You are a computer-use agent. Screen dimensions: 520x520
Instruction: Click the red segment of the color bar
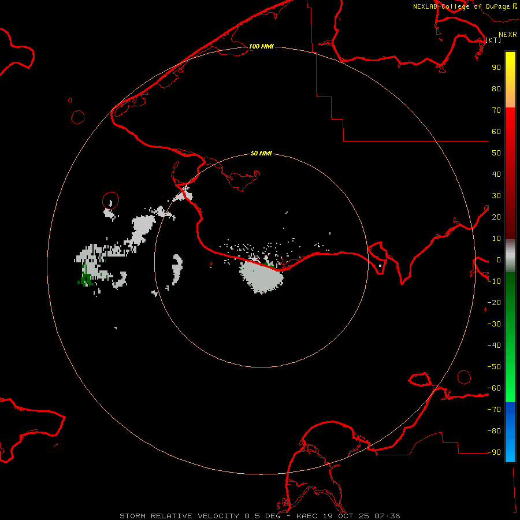510,173
